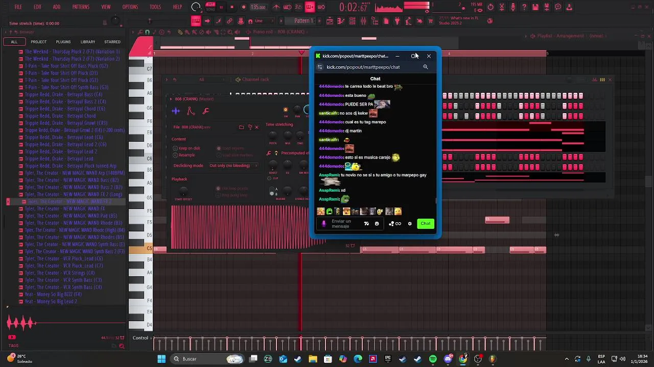Click the browser search magnifier icon

121,346
